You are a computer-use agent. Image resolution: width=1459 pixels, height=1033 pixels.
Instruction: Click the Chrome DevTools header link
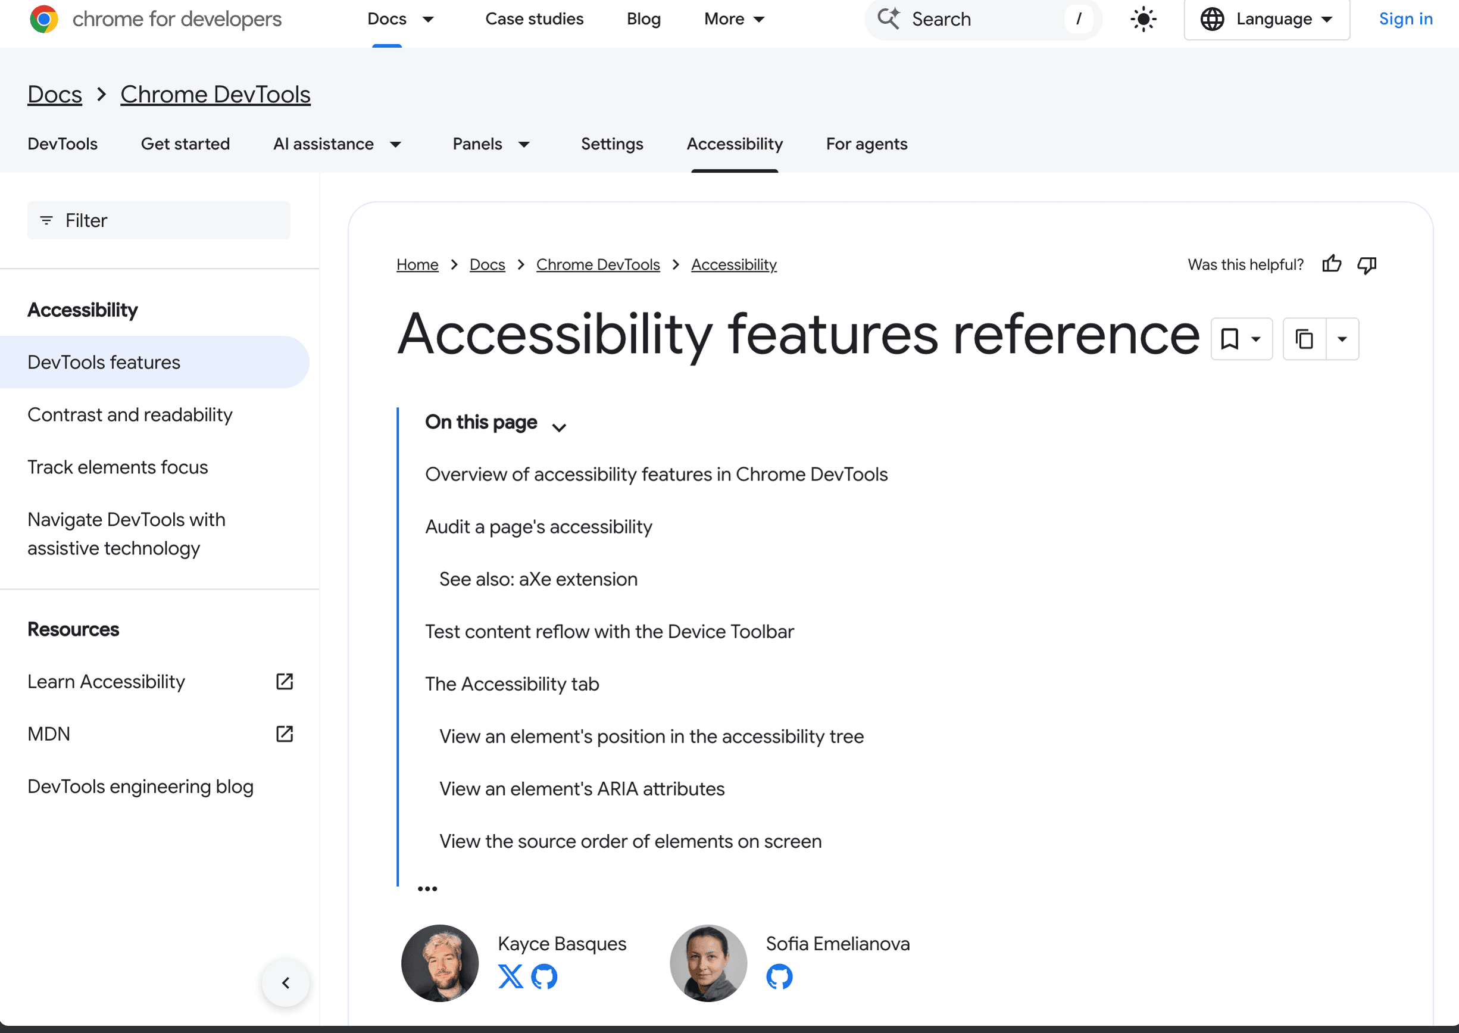(215, 94)
